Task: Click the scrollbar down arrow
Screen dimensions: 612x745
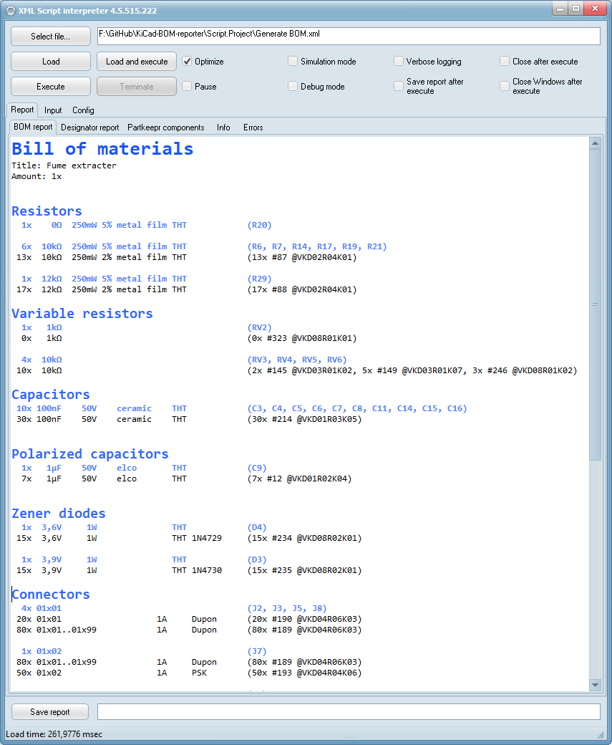Action: (595, 685)
